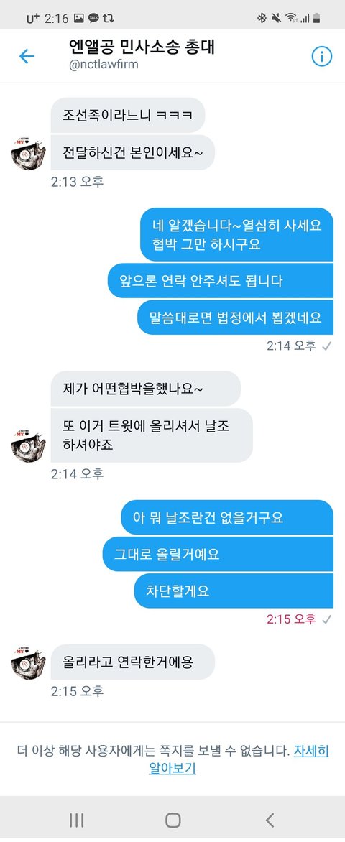The image size is (345, 842).
Task: Tap sender avatar beside 올리라고 연락한거에용
Action: pos(29,662)
